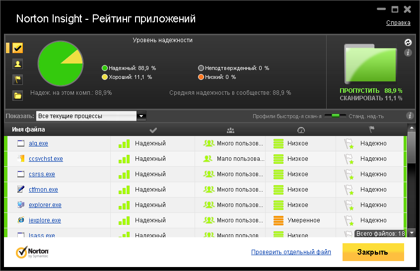Screen dimensions: 420x271
Task: Click the trust bars icon for alg.exe
Action: point(124,143)
